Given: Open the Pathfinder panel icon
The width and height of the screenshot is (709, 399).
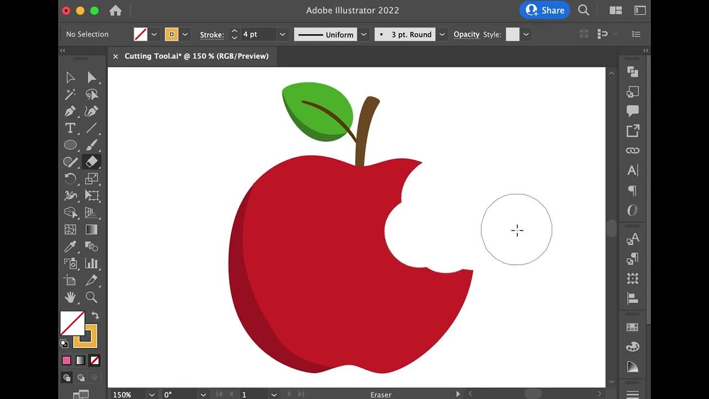Looking at the screenshot, I should tap(633, 71).
